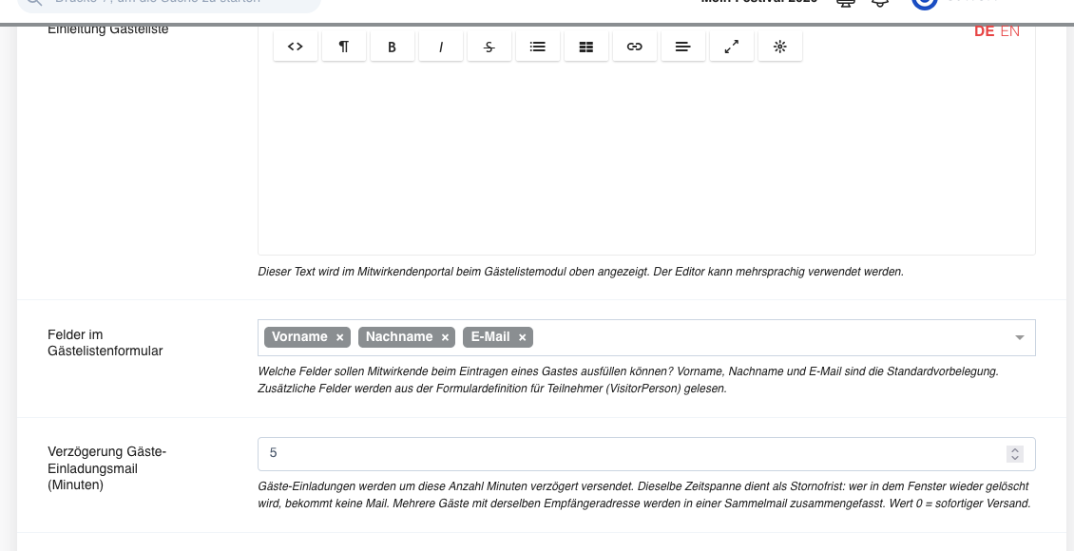
Task: Click the Nachname tag label
Action: pyautogui.click(x=399, y=336)
